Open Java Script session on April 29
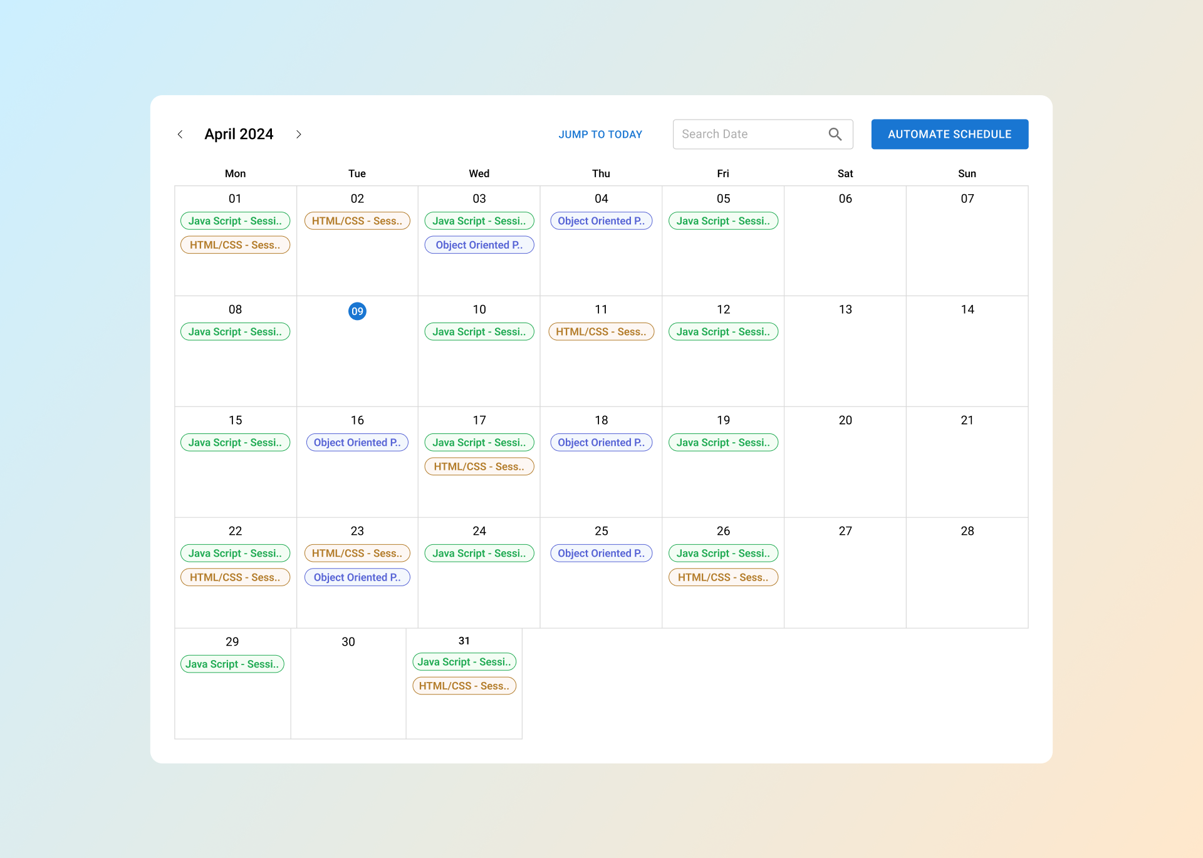The image size is (1203, 858). coord(232,664)
